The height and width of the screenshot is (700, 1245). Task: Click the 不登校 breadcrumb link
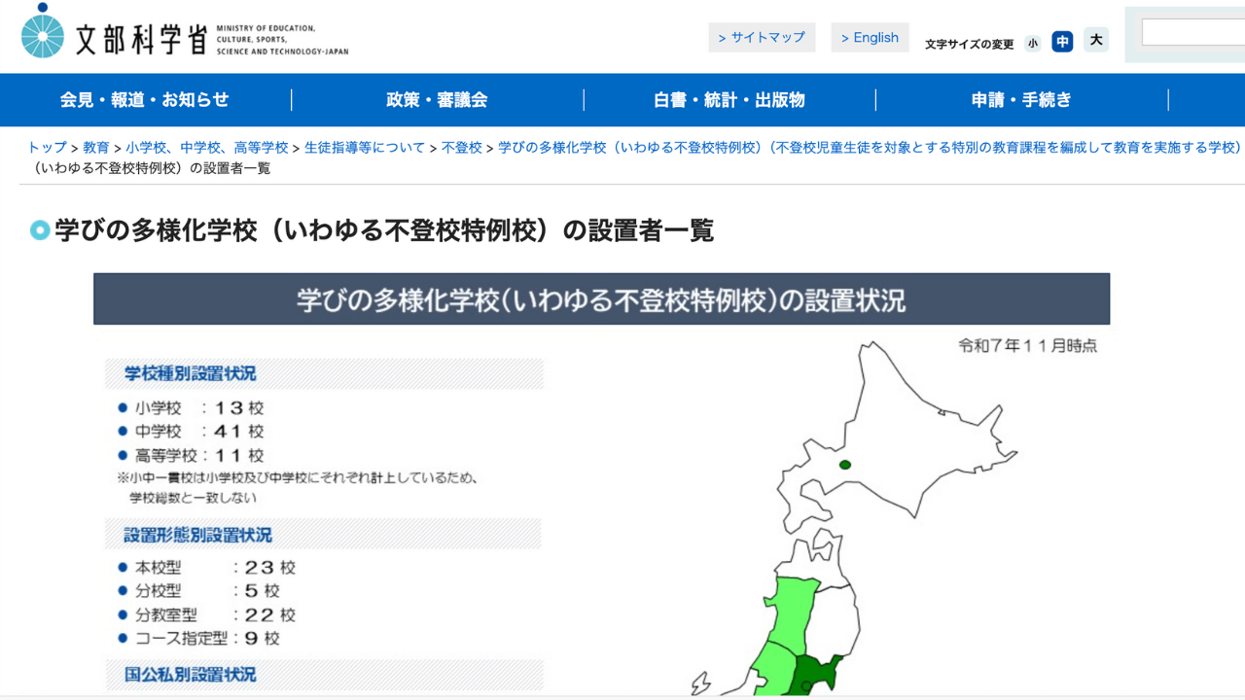click(x=462, y=148)
